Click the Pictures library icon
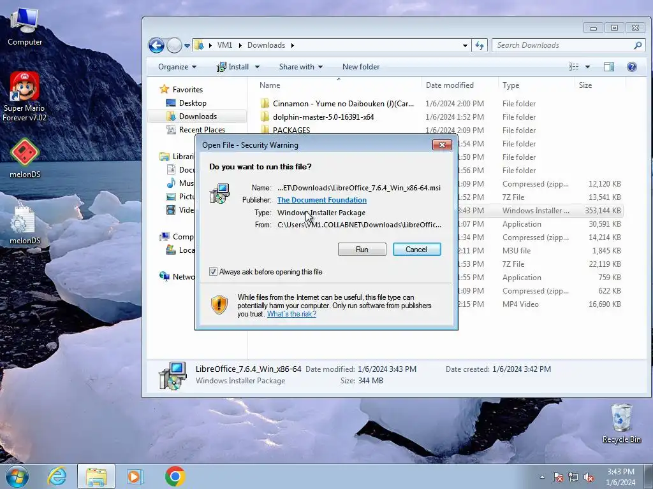Screen dimensions: 653x489 point(171,197)
